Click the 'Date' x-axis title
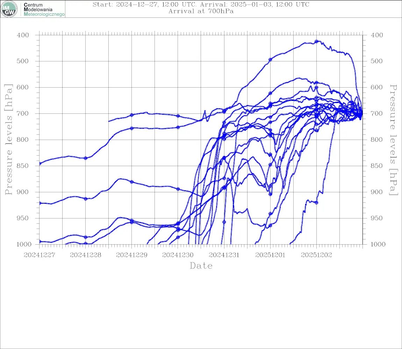Screen dimensions: 402x349 [201, 266]
